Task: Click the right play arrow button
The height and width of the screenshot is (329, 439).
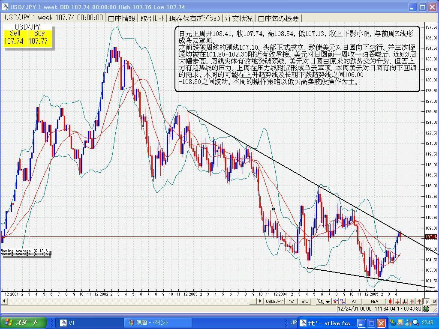Action: [260, 301]
